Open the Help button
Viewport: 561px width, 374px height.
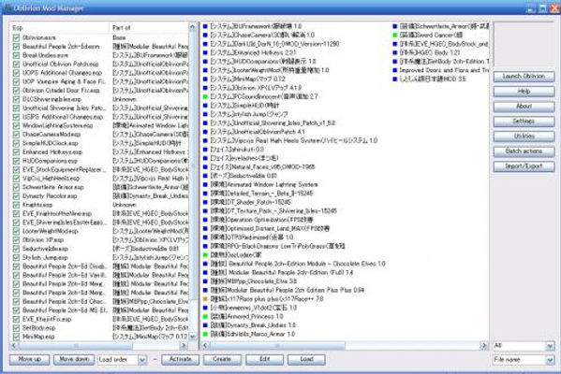click(x=524, y=92)
